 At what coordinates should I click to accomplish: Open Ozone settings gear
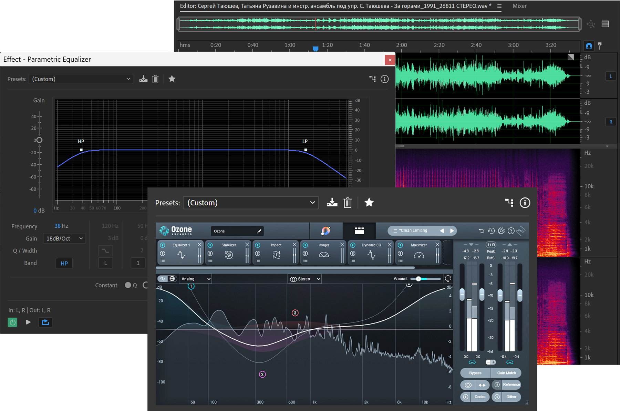tap(501, 231)
